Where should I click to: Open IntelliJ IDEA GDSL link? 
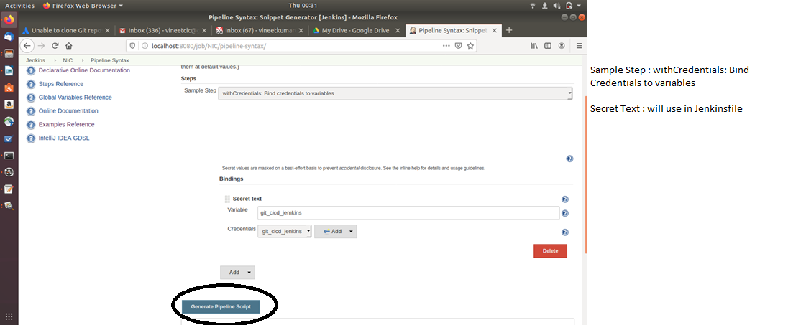click(x=64, y=138)
